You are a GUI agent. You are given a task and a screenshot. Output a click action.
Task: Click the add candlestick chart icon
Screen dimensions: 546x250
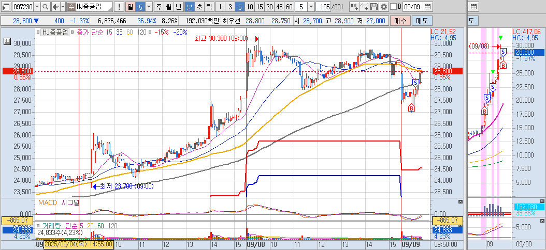tap(354, 7)
